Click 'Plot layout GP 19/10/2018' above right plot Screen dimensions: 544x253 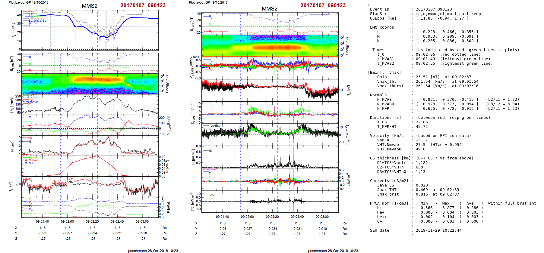pyautogui.click(x=208, y=2)
